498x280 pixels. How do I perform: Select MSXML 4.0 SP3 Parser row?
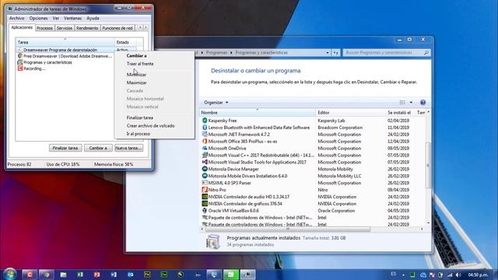pos(313,184)
